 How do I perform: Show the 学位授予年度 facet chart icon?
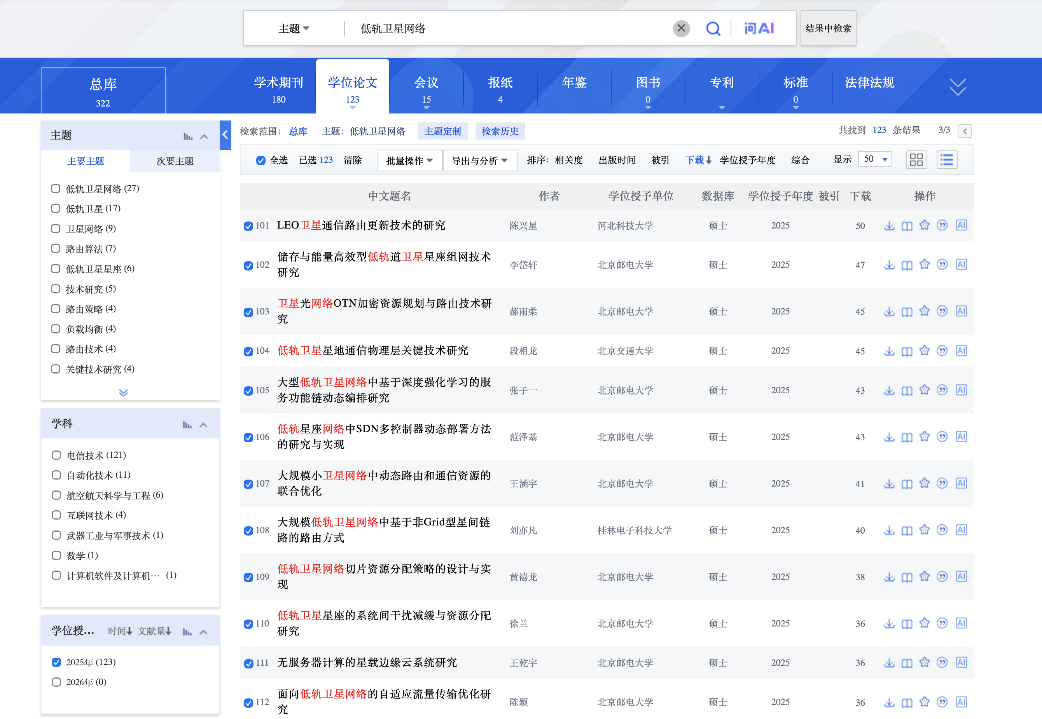pos(187,632)
